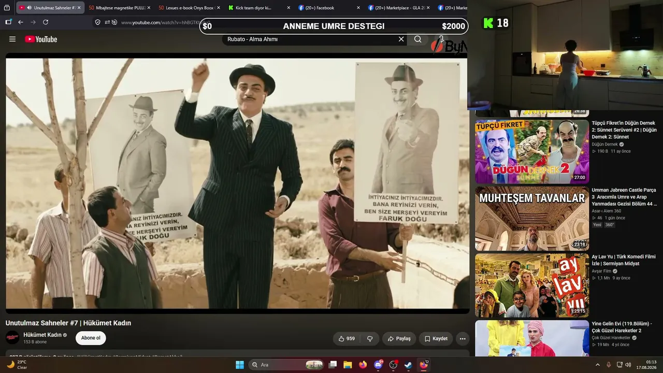This screenshot has height=373, width=663.
Task: Open the Yine Gelin Evi 119.Bölüm title
Action: coord(622,327)
